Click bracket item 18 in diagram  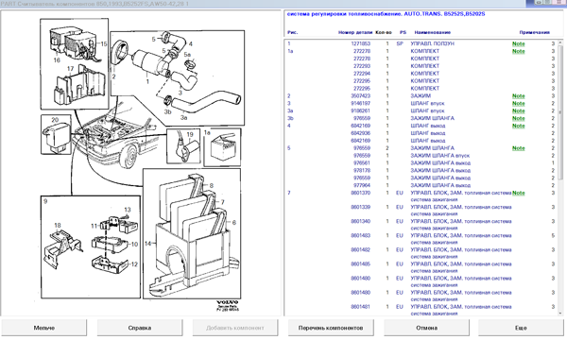(x=61, y=247)
